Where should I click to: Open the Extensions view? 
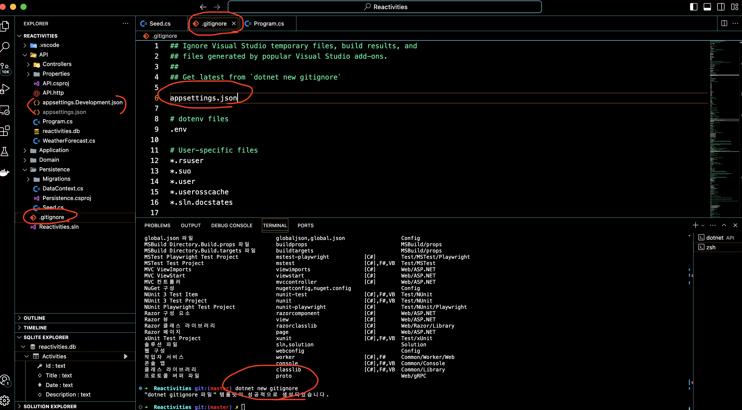(5, 131)
